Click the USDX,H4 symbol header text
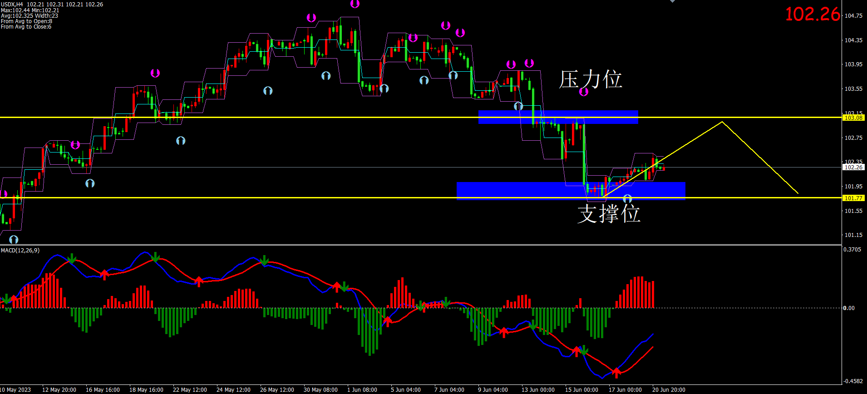Screen dimensions: 867x394 [x=12, y=5]
